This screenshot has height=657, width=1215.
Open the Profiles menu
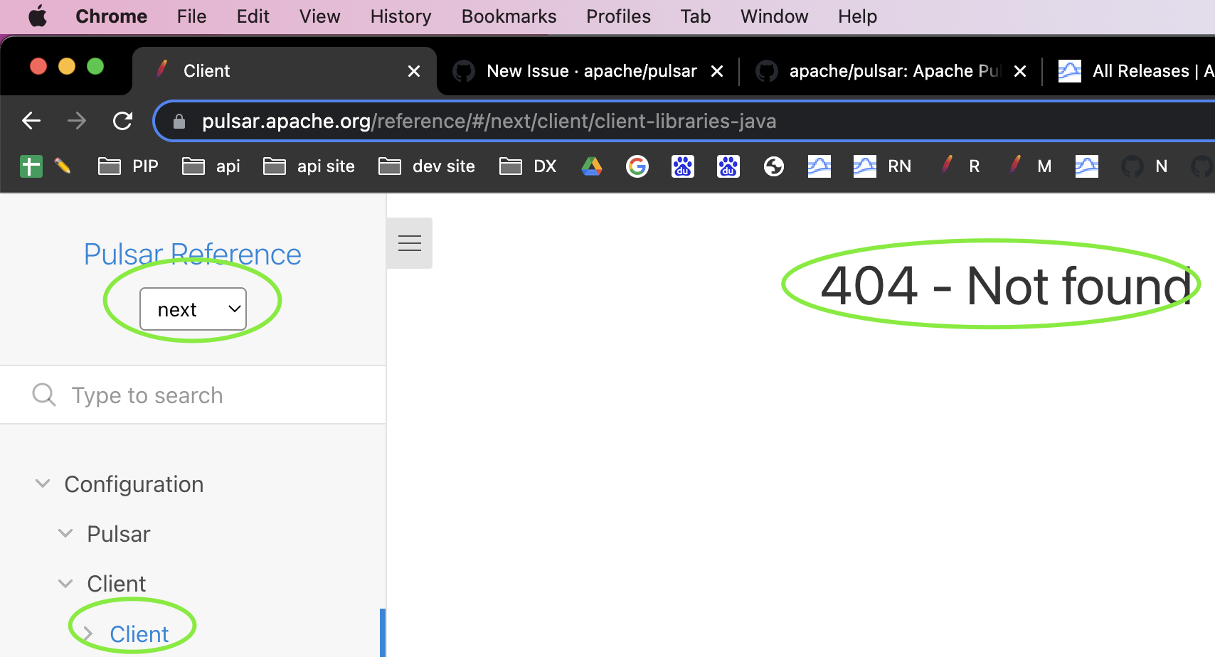coord(618,16)
